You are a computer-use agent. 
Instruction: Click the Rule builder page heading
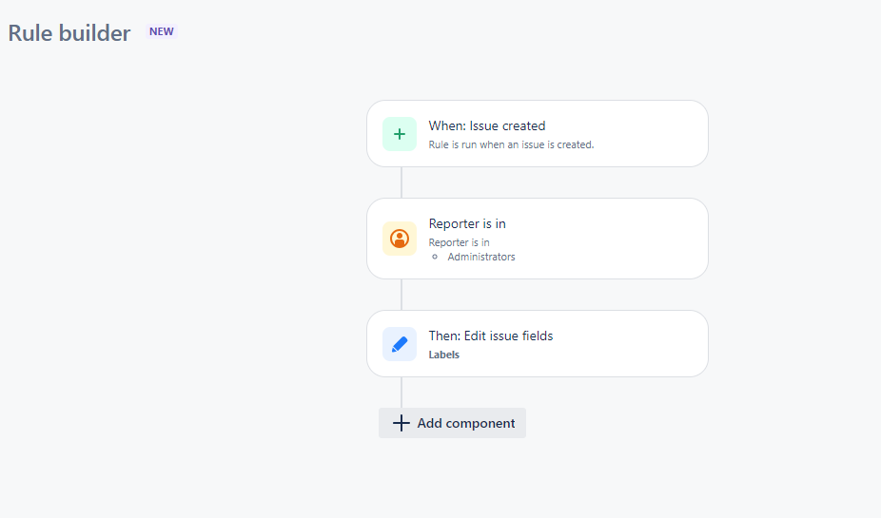point(69,33)
